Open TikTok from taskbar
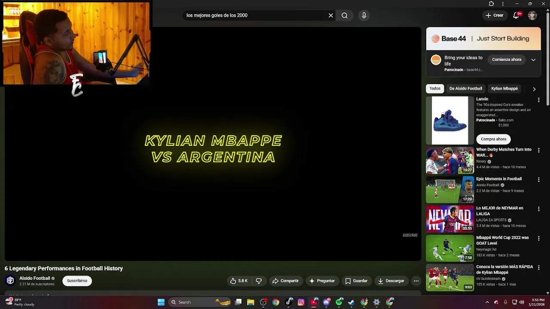Viewport: 550px width, 309px height. (289, 302)
